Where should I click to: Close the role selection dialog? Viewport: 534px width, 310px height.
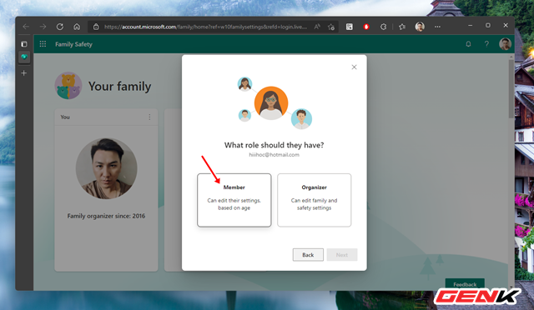tap(354, 67)
